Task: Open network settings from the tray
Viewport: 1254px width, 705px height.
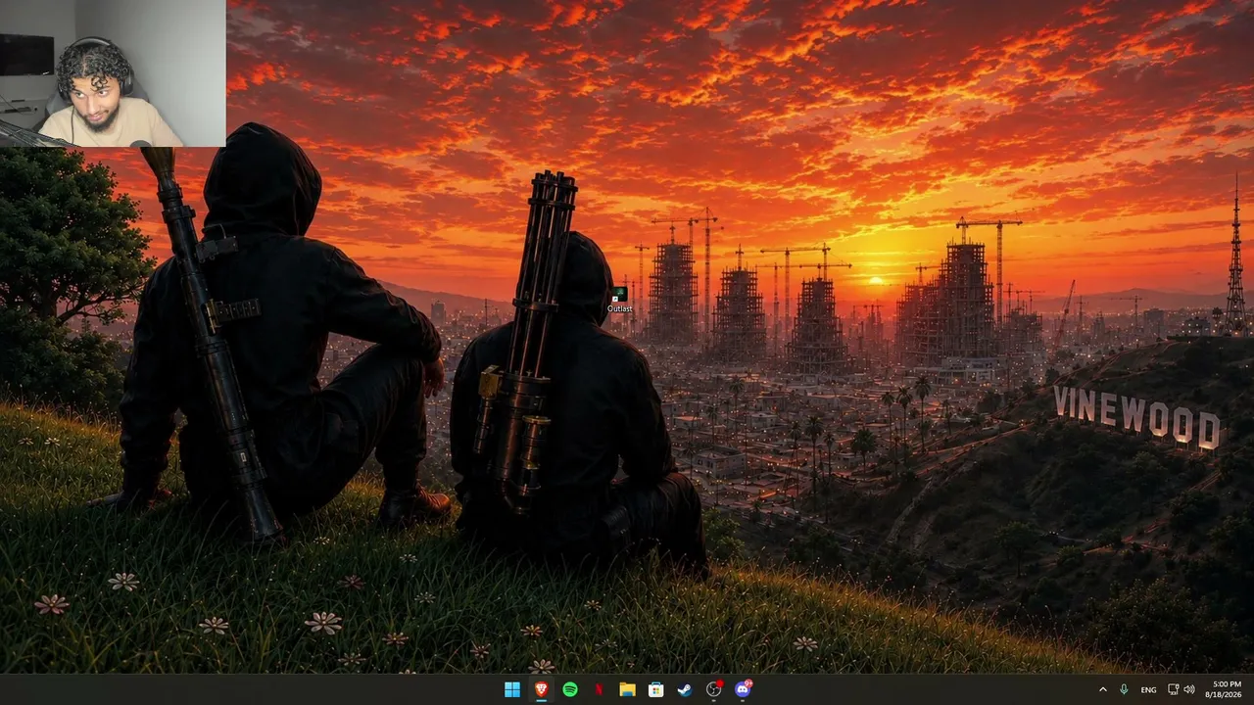Action: click(x=1174, y=689)
